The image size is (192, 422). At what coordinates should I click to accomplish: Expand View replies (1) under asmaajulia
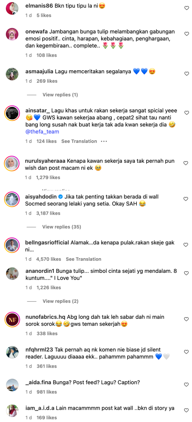pyautogui.click(x=60, y=95)
